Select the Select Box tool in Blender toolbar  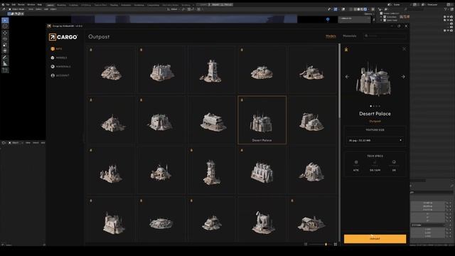tap(5, 21)
